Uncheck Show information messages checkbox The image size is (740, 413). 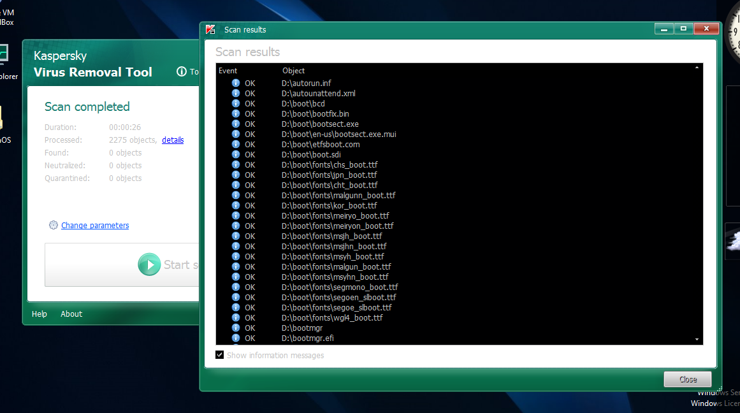point(219,354)
